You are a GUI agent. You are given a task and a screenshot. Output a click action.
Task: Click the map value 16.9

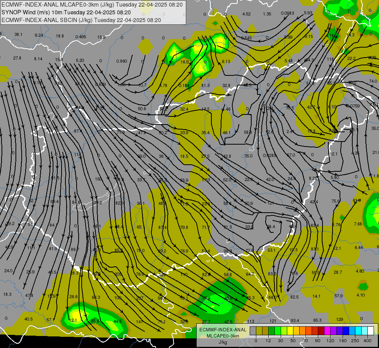click(x=185, y=62)
